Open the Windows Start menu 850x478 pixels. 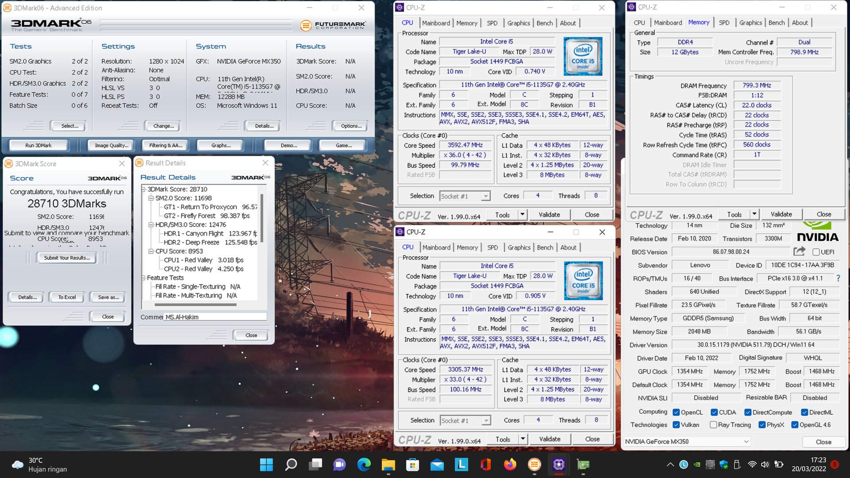[267, 464]
